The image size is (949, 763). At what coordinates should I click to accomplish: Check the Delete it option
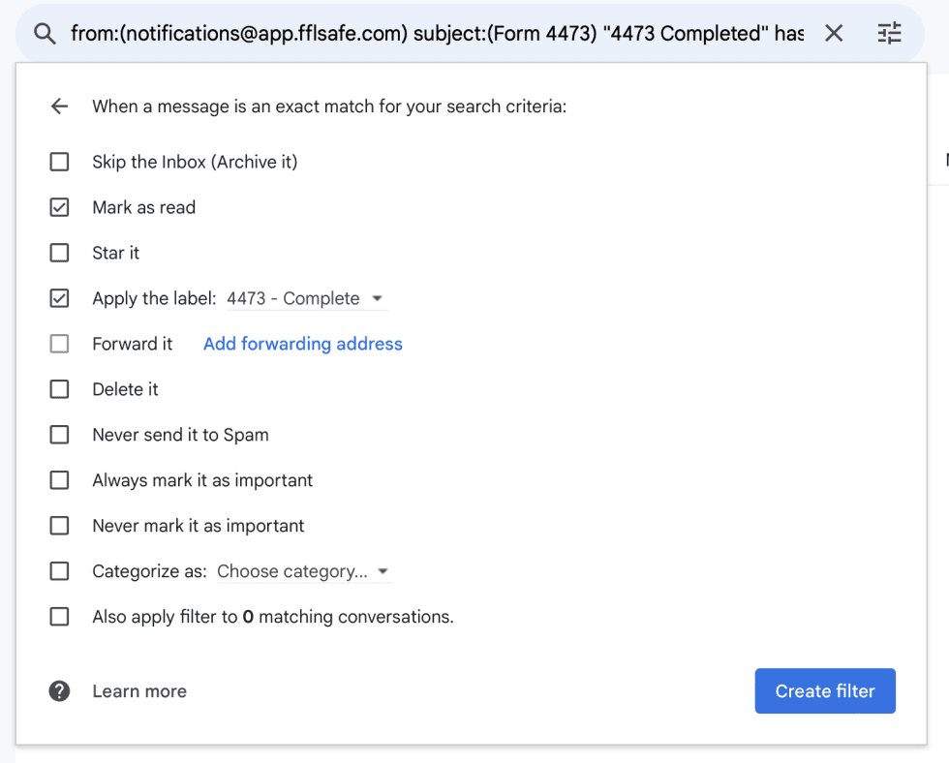[60, 389]
